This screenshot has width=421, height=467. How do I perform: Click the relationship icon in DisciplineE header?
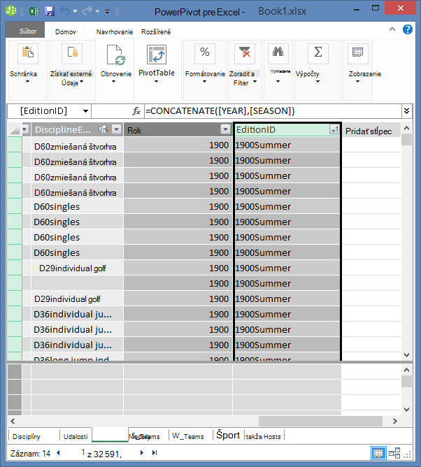pyautogui.click(x=104, y=129)
